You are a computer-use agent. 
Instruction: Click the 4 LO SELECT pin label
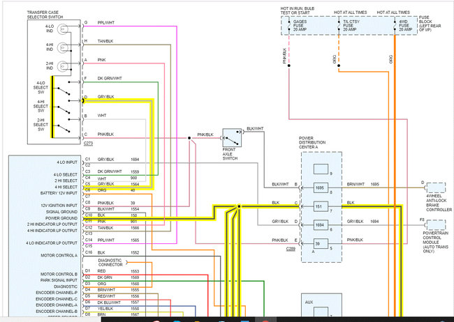click(x=66, y=174)
